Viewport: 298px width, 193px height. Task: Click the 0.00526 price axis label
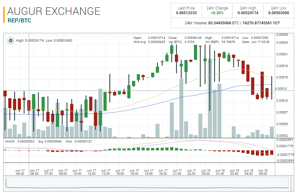[x=282, y=35]
